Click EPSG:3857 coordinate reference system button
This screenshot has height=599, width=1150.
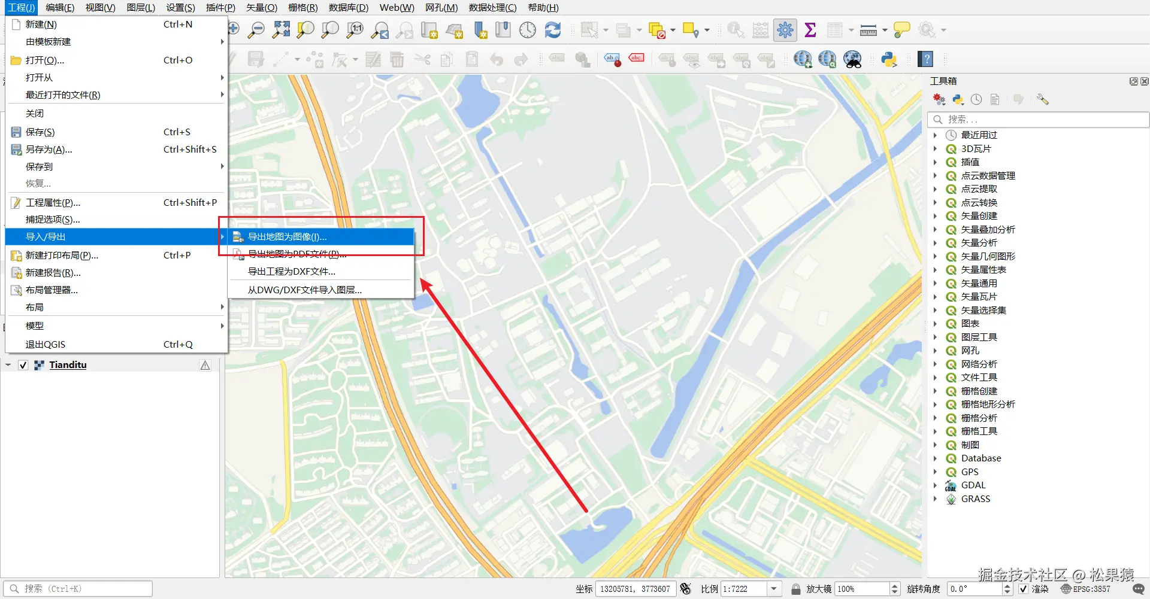(1086, 589)
